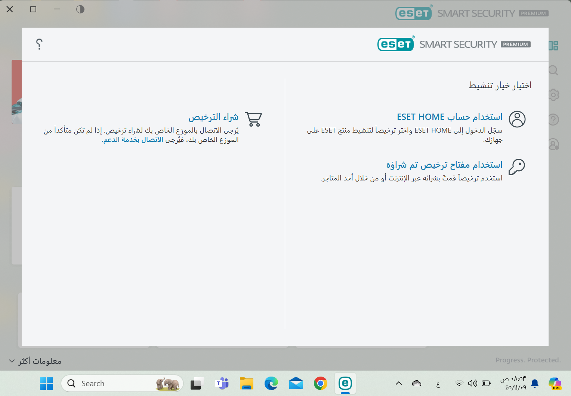Open overview dashboard icon in ESET sidebar
571x396 pixels.
click(553, 46)
